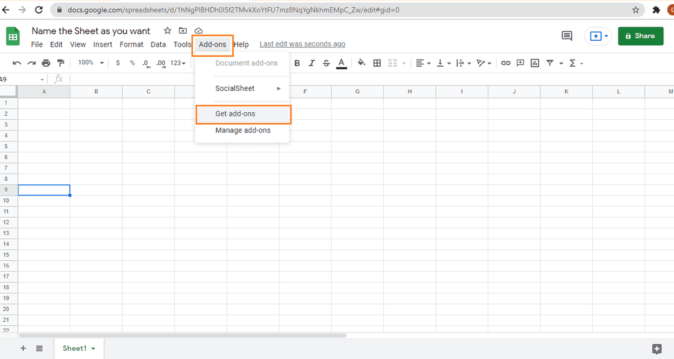Open the Sheet1 tab dropdown arrow

[x=93, y=348]
